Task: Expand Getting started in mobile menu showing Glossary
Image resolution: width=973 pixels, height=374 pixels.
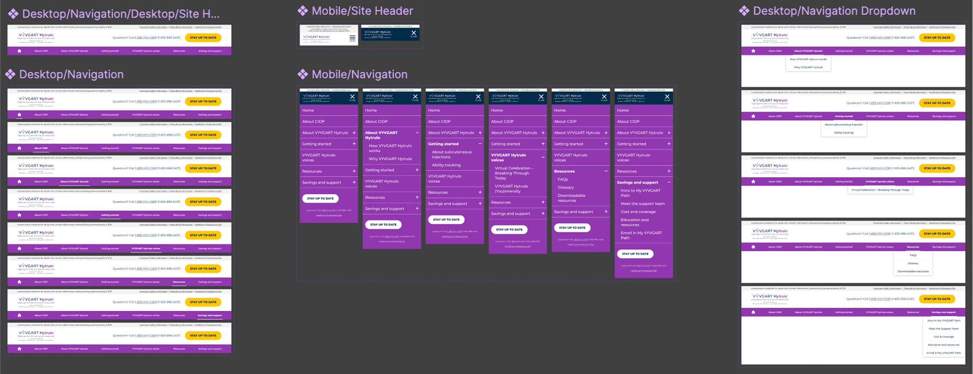Action: pyautogui.click(x=606, y=144)
